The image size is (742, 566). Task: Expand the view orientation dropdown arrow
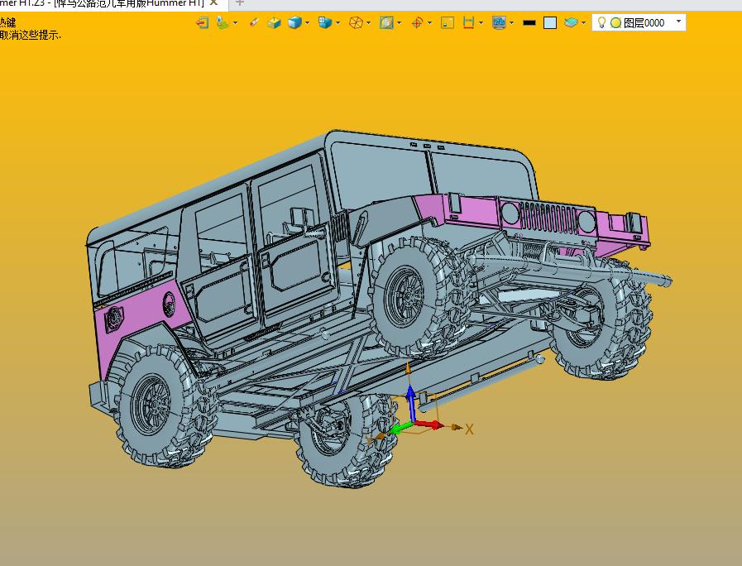pos(337,22)
